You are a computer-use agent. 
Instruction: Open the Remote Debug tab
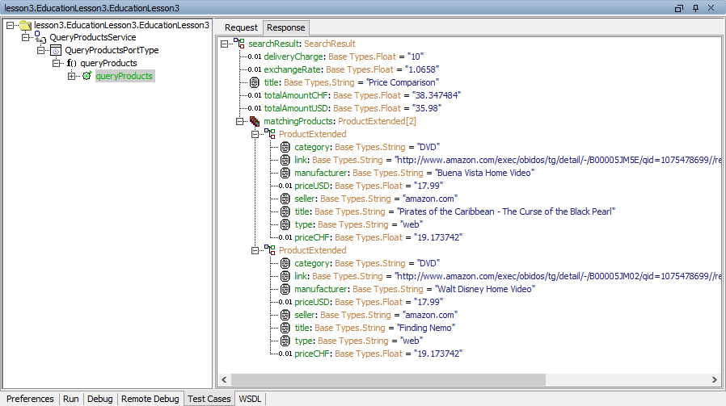click(x=150, y=399)
